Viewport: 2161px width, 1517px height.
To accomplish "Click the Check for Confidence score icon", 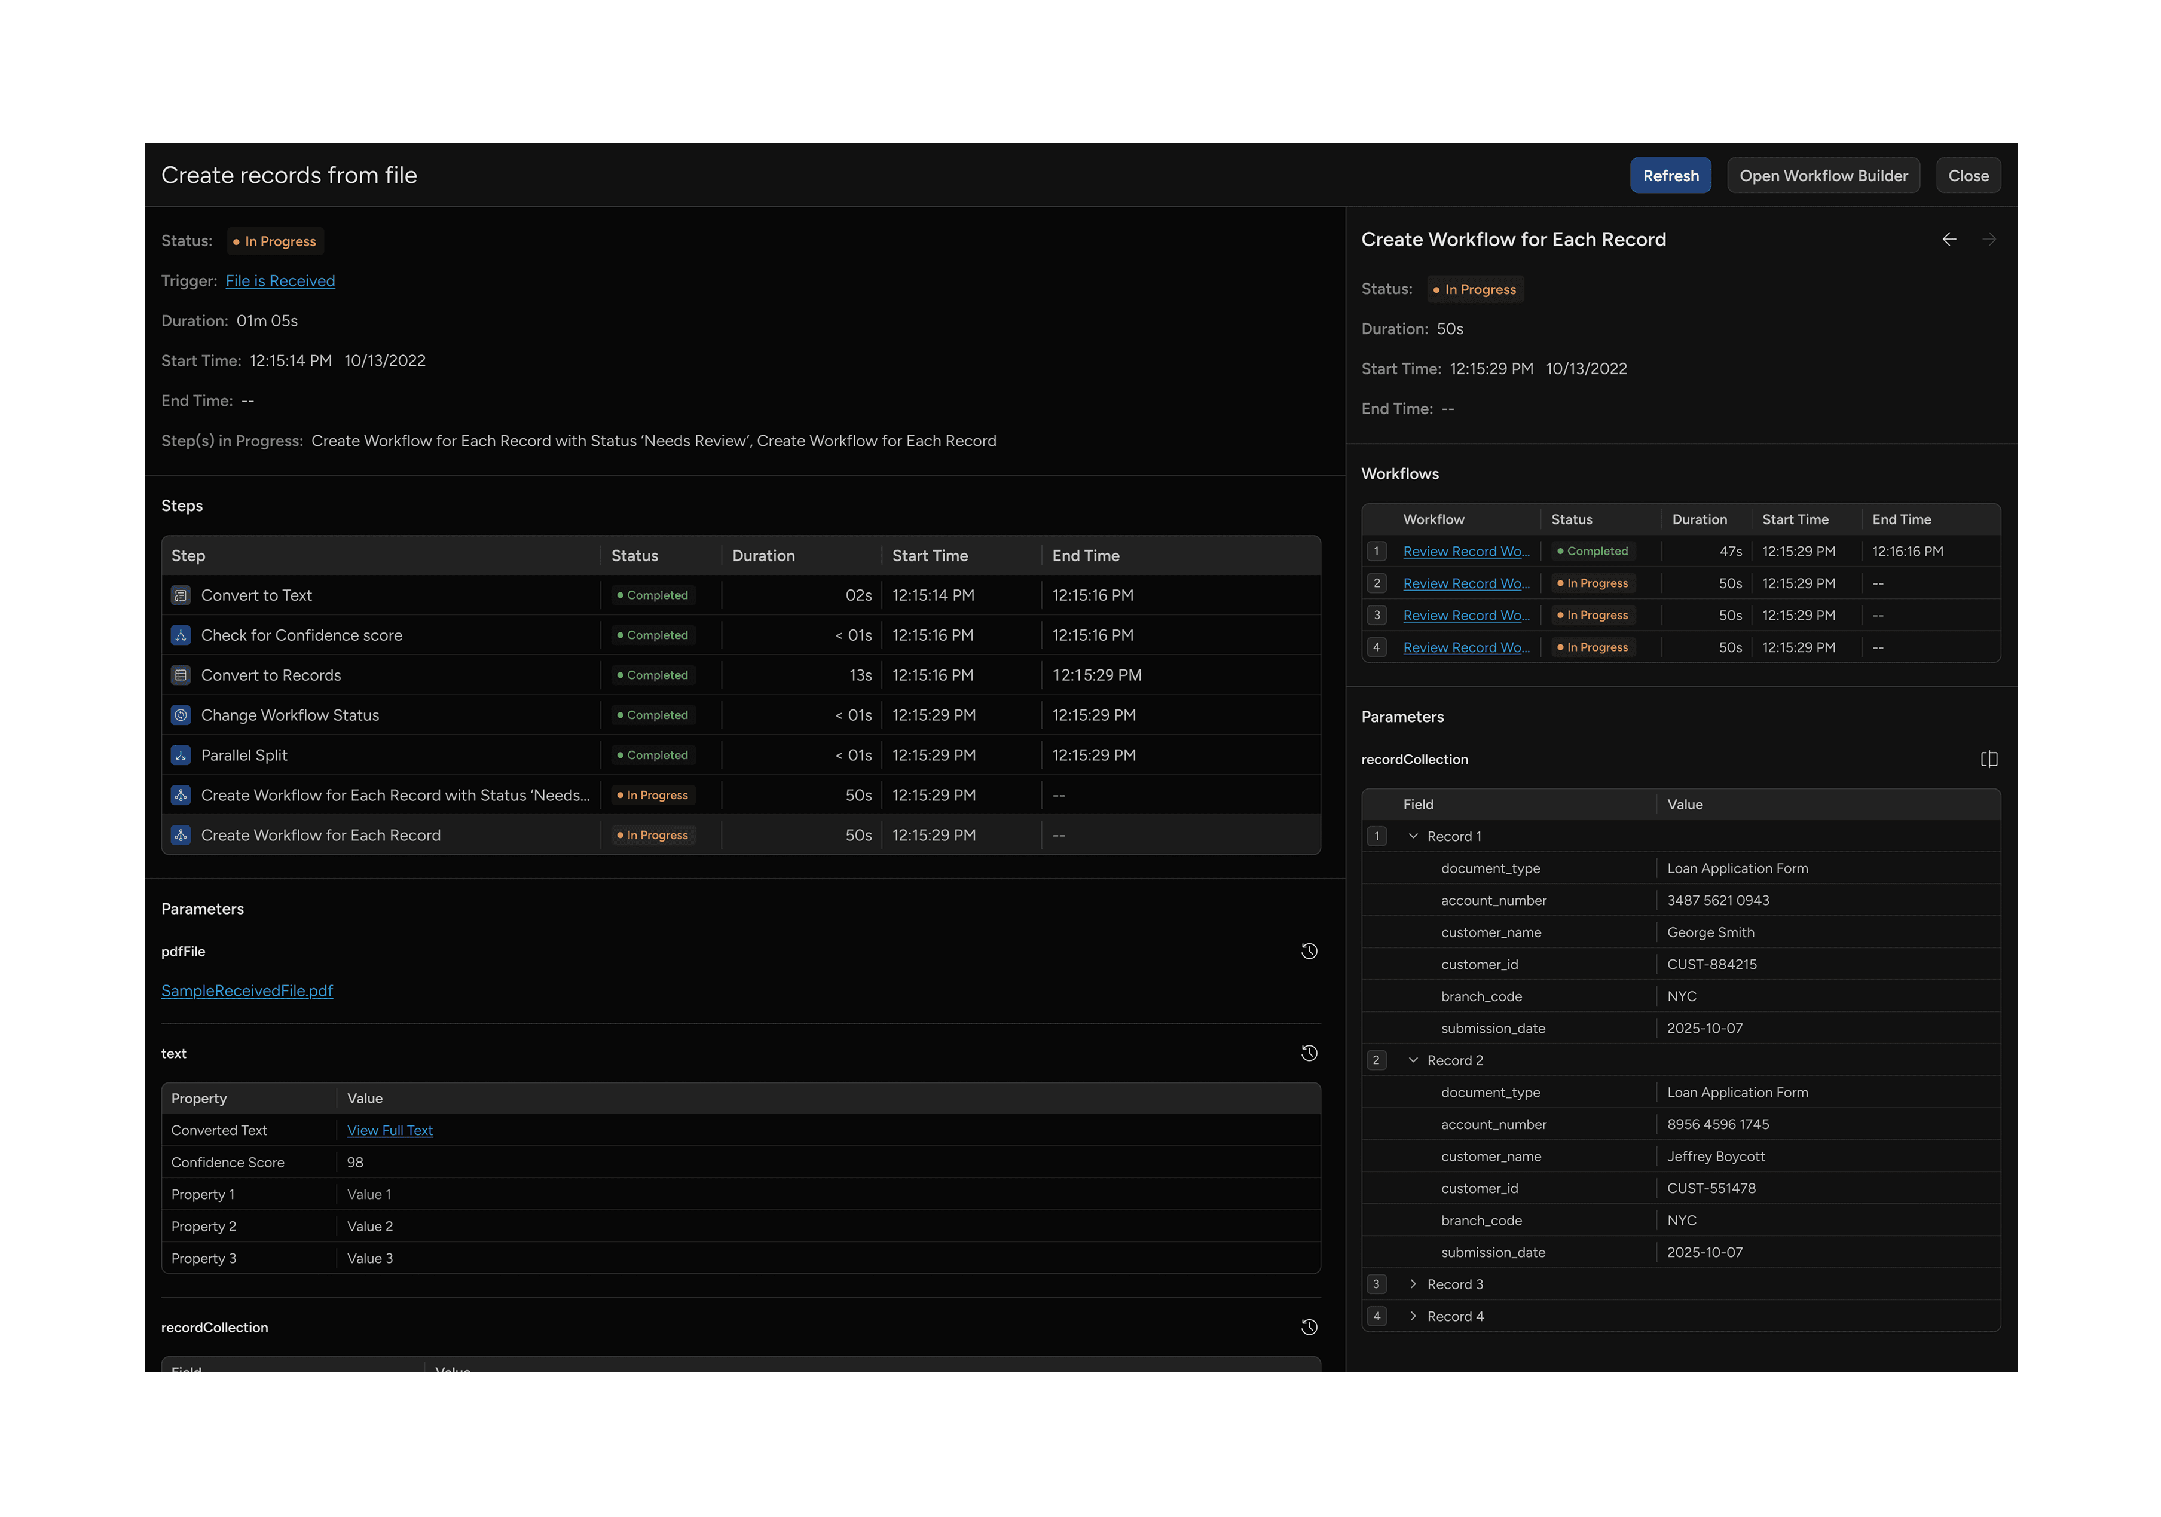I will (x=181, y=635).
